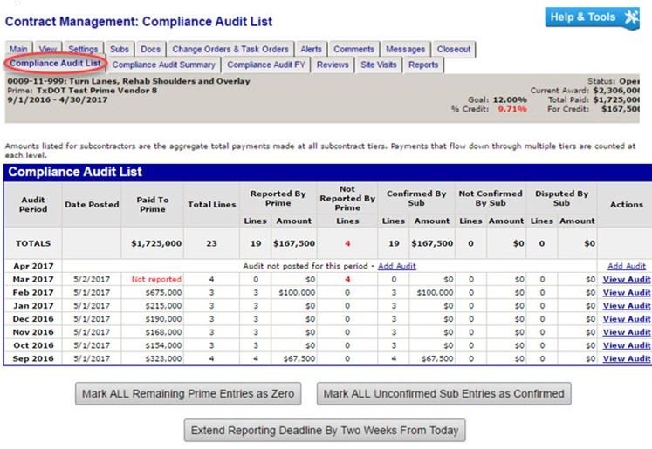Open the Compliance Audit Summary tab
652x449 pixels.
click(x=163, y=65)
